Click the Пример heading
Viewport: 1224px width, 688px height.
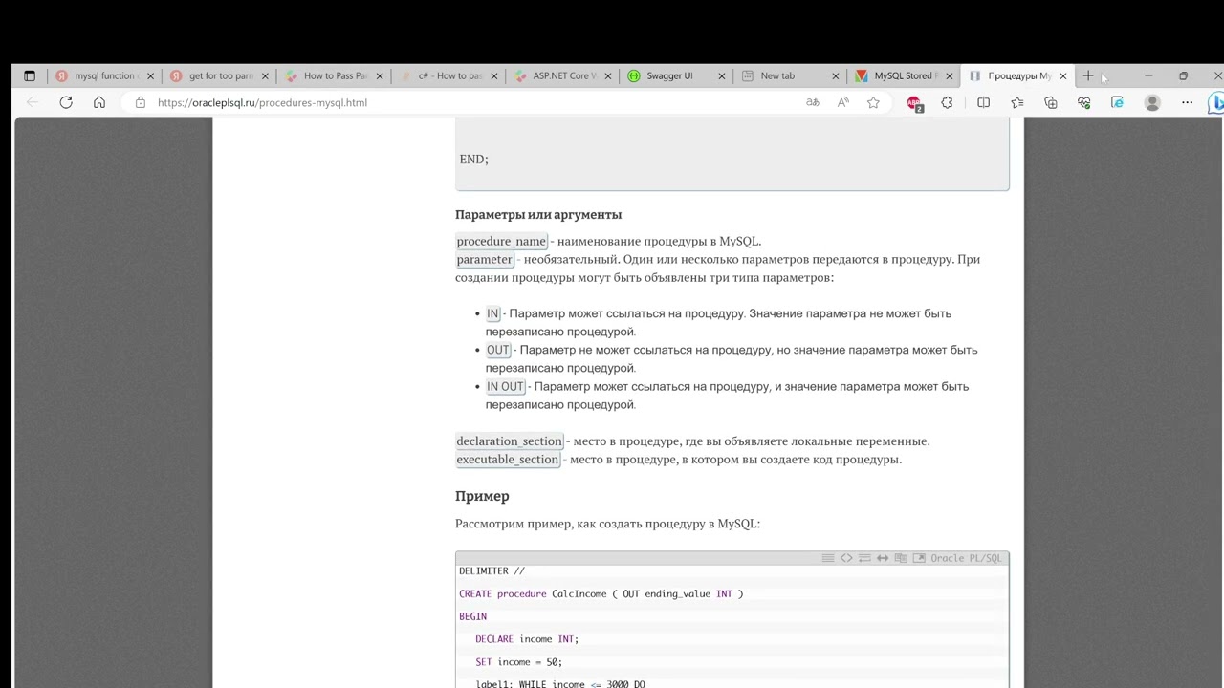482,496
